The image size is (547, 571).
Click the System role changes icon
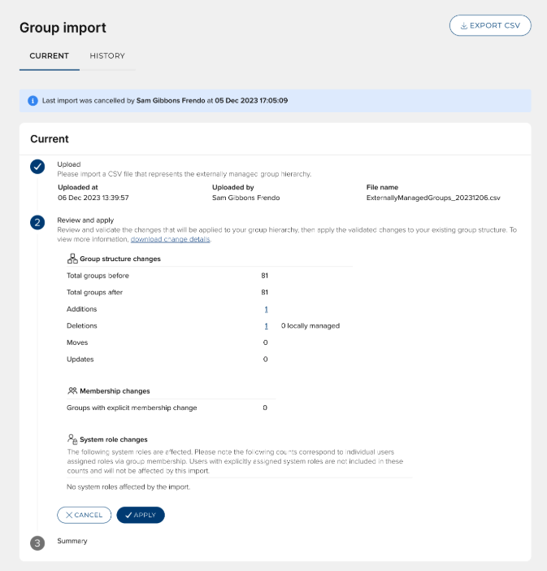pyautogui.click(x=72, y=439)
